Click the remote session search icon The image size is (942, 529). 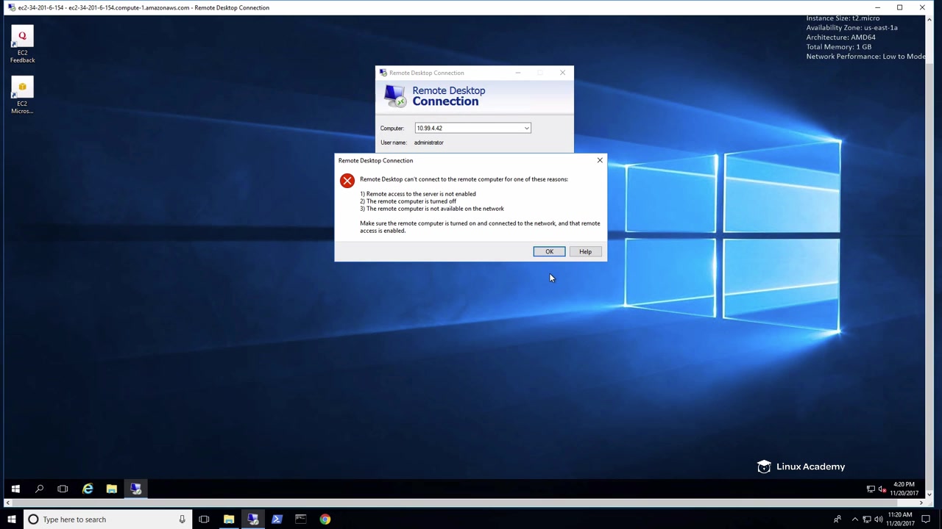(40, 489)
